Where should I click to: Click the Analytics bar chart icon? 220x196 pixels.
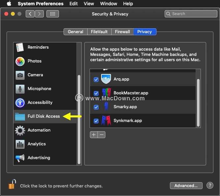pyautogui.click(x=20, y=144)
